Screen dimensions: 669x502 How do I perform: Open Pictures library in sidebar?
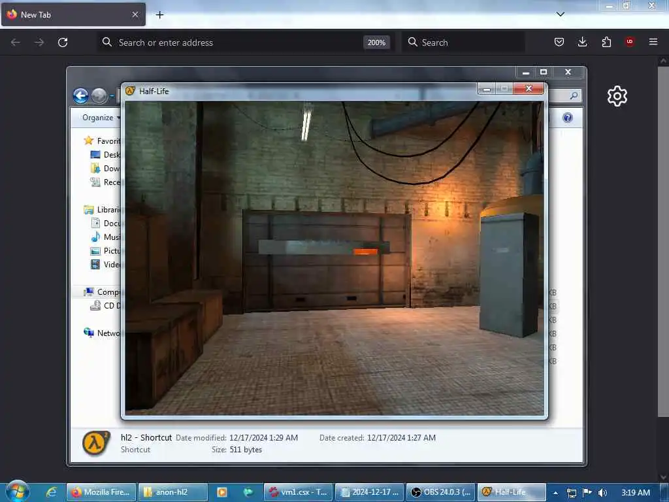105,250
